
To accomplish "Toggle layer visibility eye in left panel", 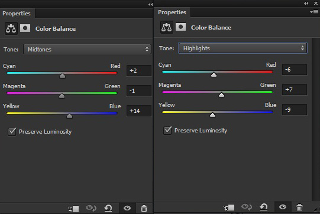I will 127,208.
